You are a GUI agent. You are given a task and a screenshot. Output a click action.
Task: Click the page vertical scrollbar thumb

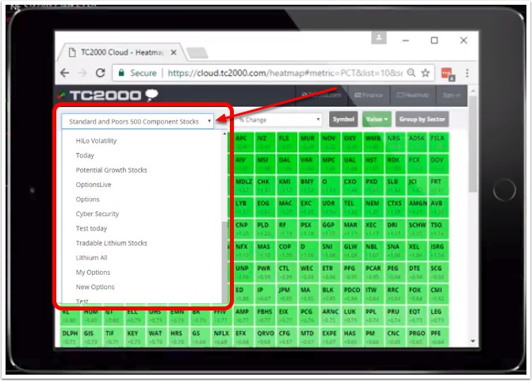point(473,144)
